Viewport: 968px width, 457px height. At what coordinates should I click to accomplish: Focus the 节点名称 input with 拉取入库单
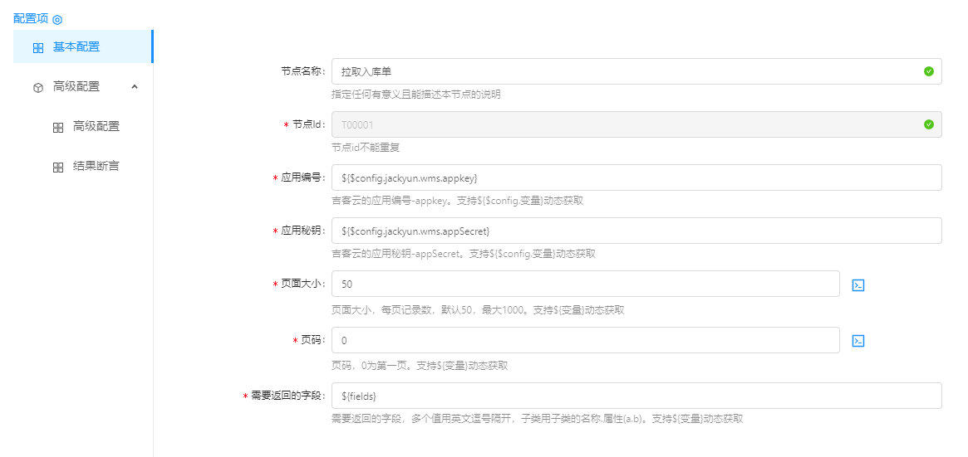click(x=623, y=71)
